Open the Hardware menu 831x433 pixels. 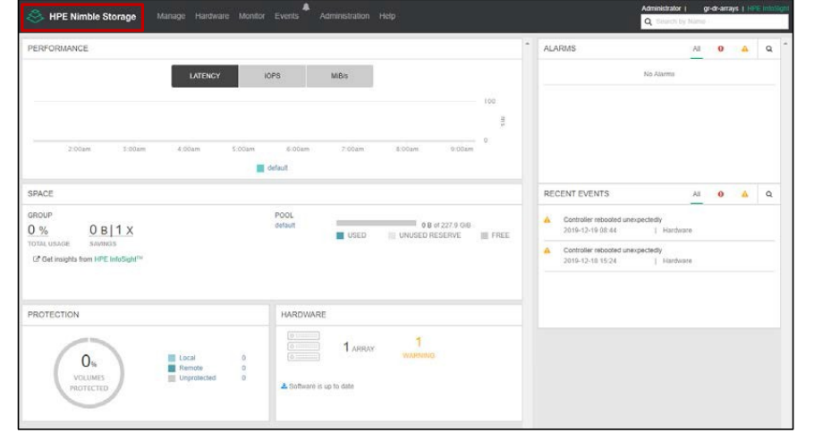tap(212, 16)
